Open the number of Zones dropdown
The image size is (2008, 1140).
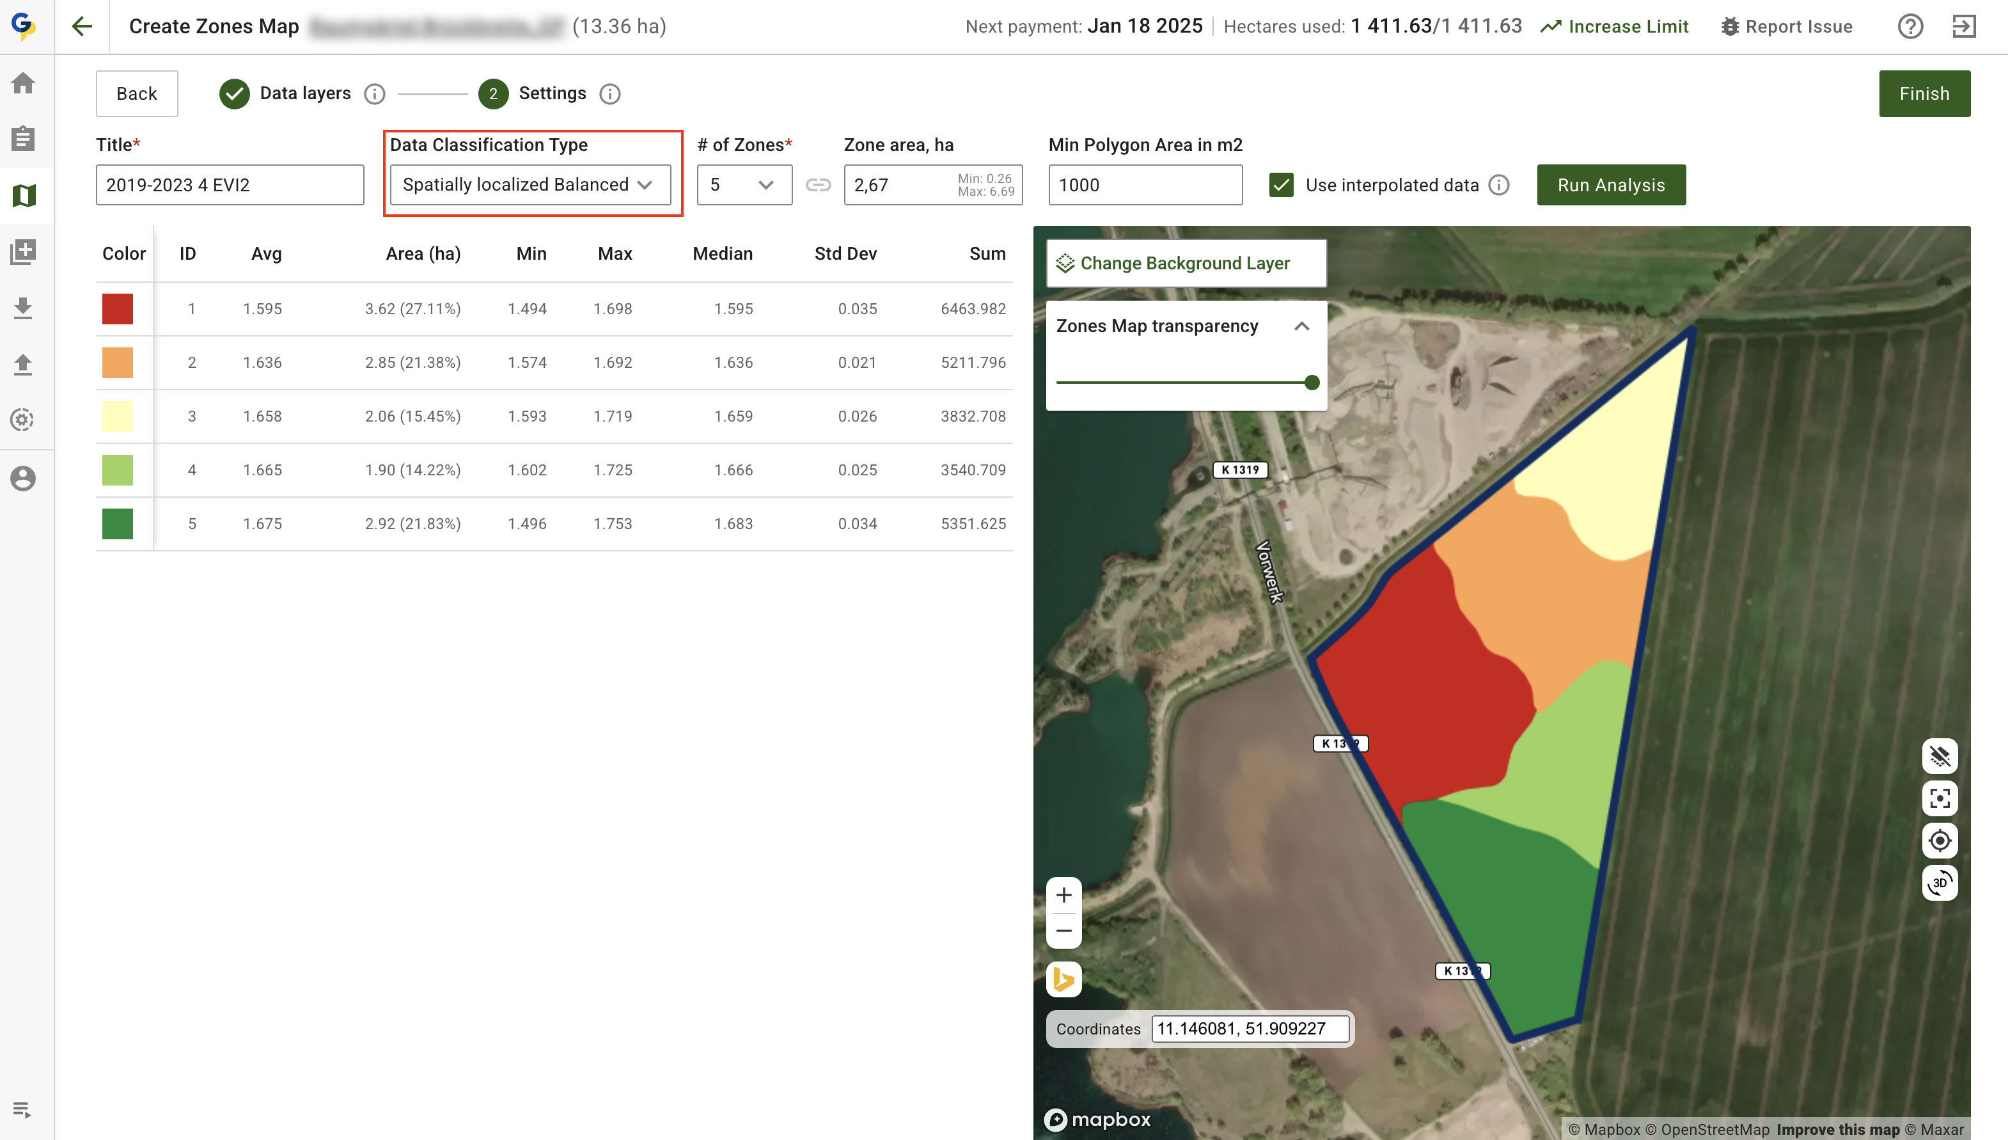pyautogui.click(x=744, y=185)
